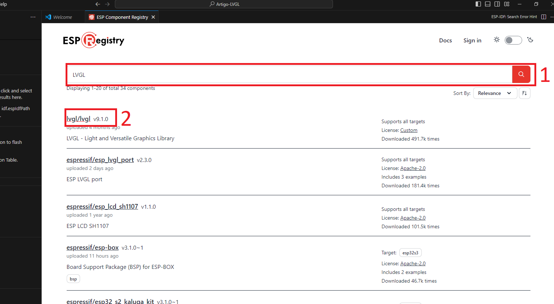The image size is (554, 304).
Task: Toggle primary side bar layout icon
Action: (x=478, y=4)
